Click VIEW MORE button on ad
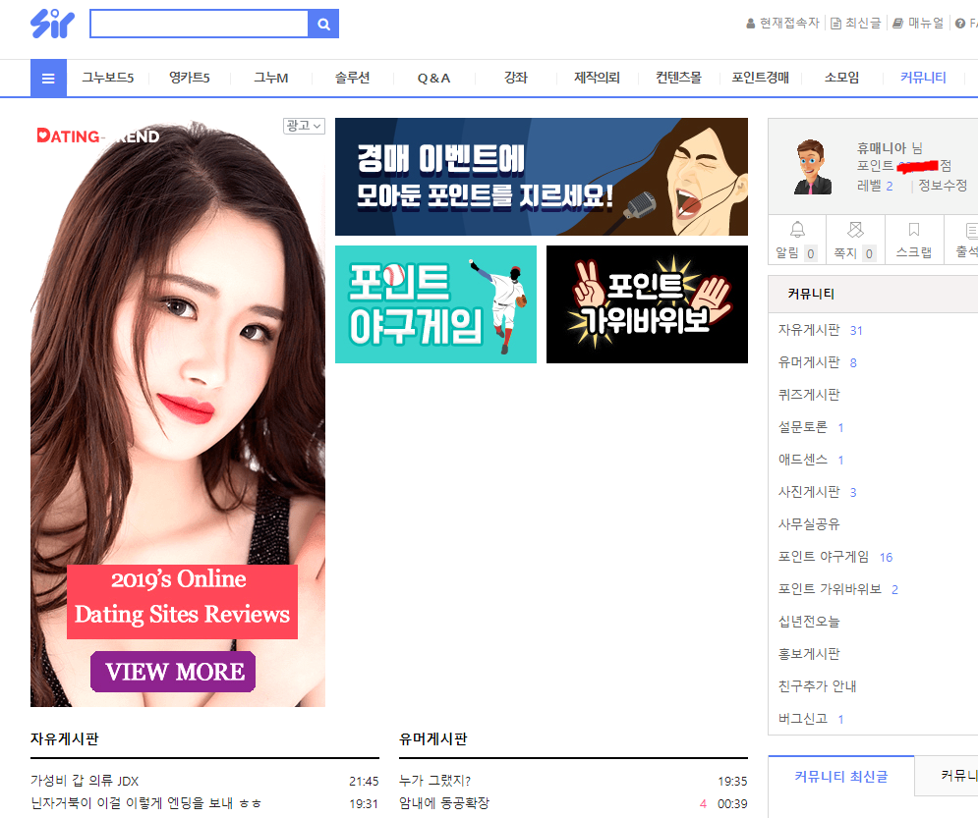 [x=173, y=672]
